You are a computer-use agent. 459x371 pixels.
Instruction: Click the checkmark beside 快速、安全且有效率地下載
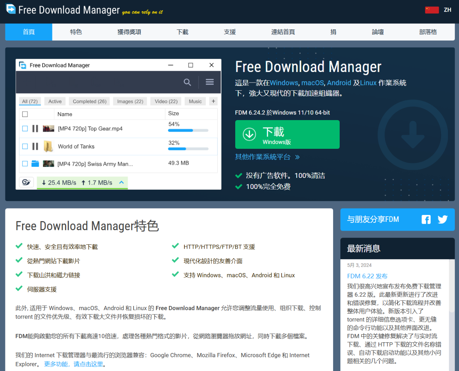coord(19,246)
